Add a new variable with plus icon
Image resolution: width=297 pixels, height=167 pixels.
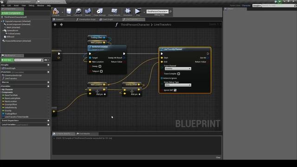pyautogui.click(x=48, y=86)
